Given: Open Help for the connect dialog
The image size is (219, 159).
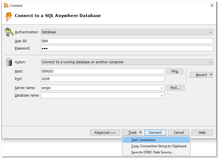Looking at the screenshot, I should (202, 133).
